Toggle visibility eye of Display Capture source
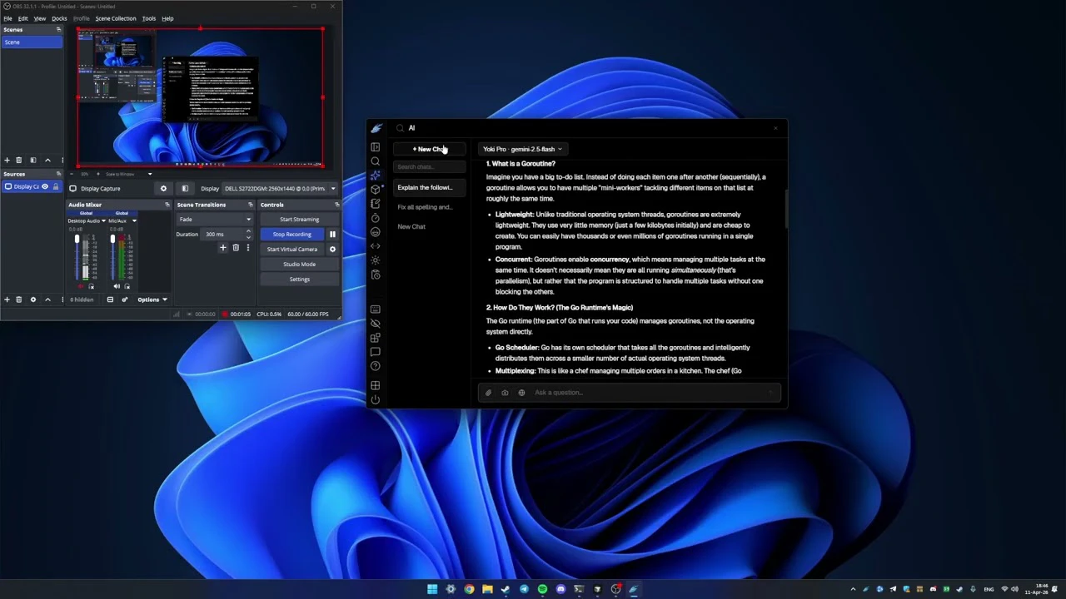The image size is (1066, 599). 45,186
